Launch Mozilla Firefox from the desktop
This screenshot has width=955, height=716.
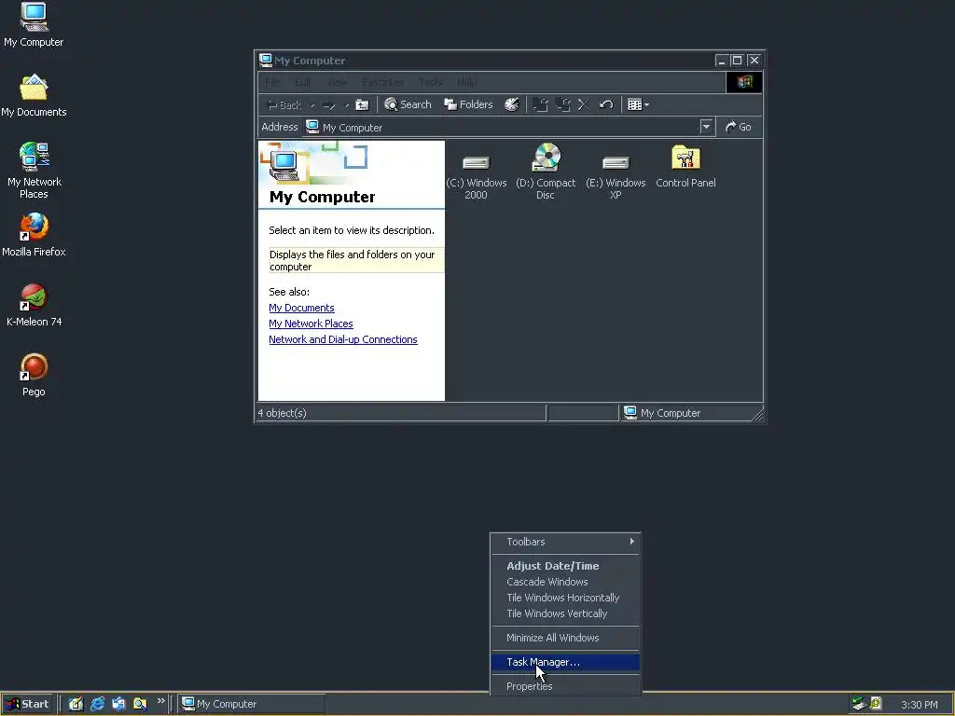click(x=34, y=235)
